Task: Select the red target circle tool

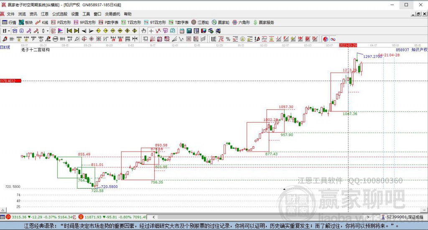Action: (84, 39)
